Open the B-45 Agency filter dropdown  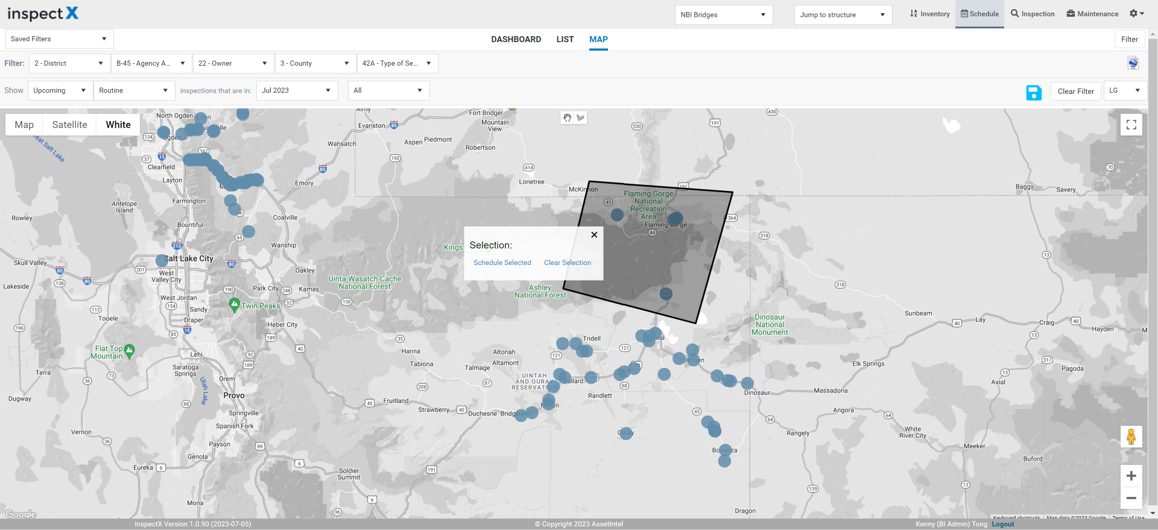coord(151,63)
